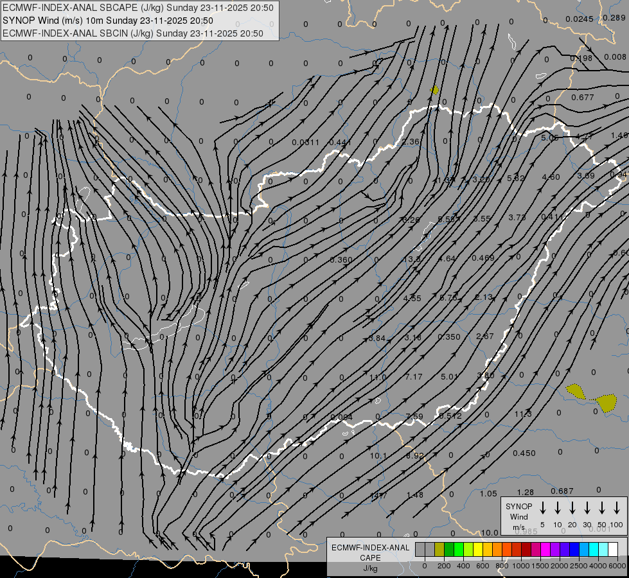Click the small olive CAPE patch near the top
The height and width of the screenshot is (578, 629).
434,90
